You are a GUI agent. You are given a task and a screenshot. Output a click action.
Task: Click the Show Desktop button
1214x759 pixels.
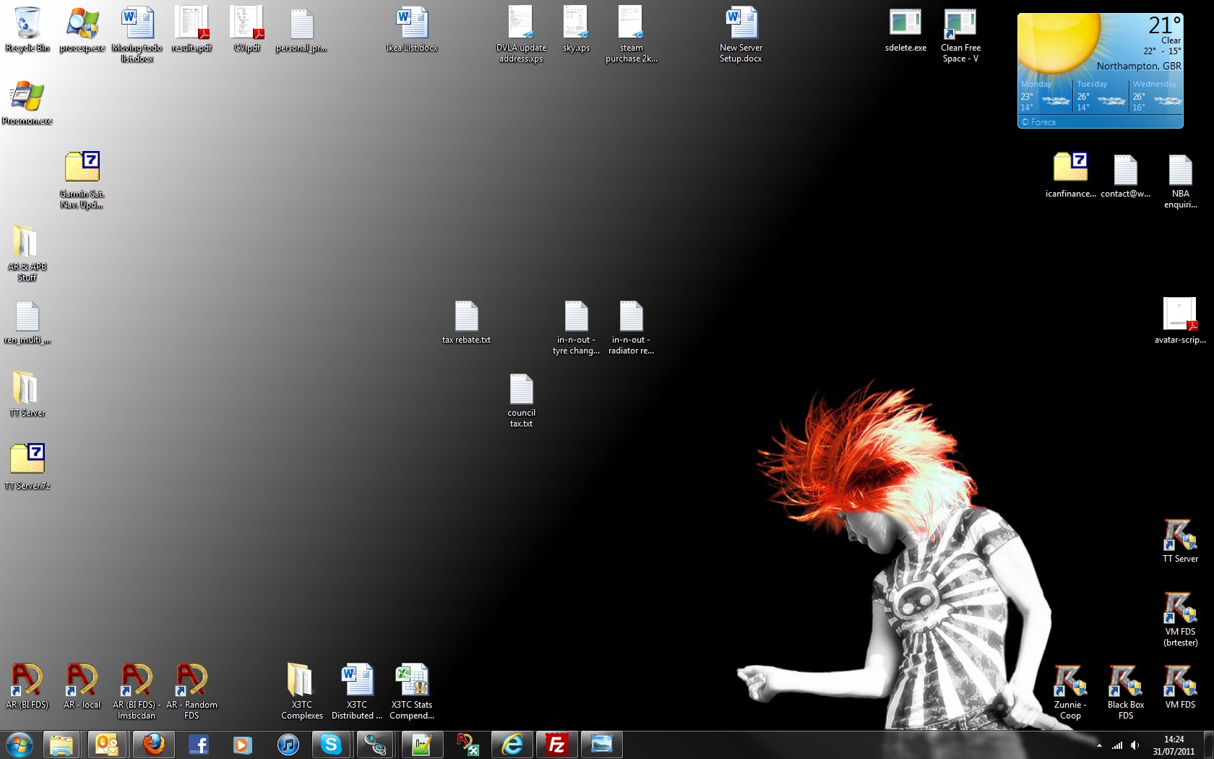pyautogui.click(x=1209, y=745)
